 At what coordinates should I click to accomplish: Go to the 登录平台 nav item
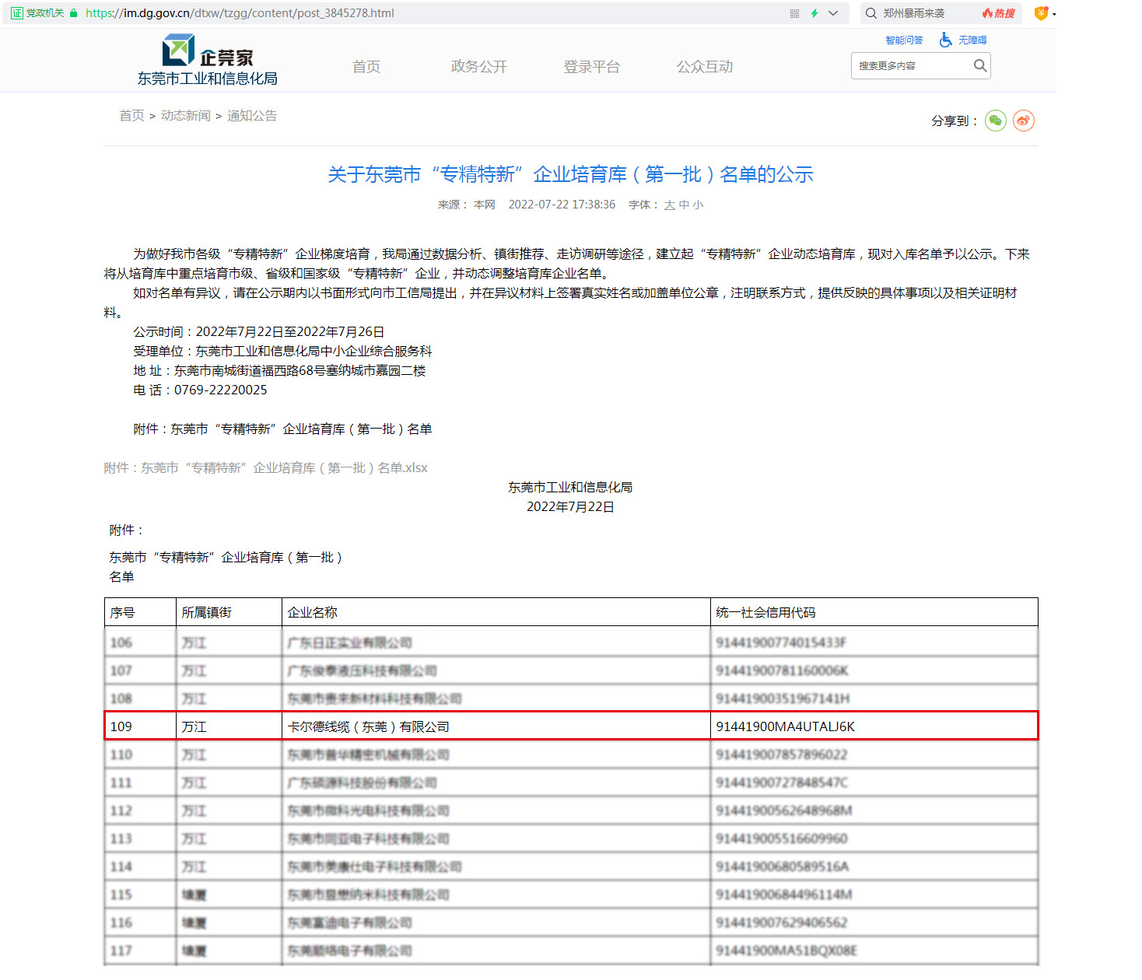point(591,67)
